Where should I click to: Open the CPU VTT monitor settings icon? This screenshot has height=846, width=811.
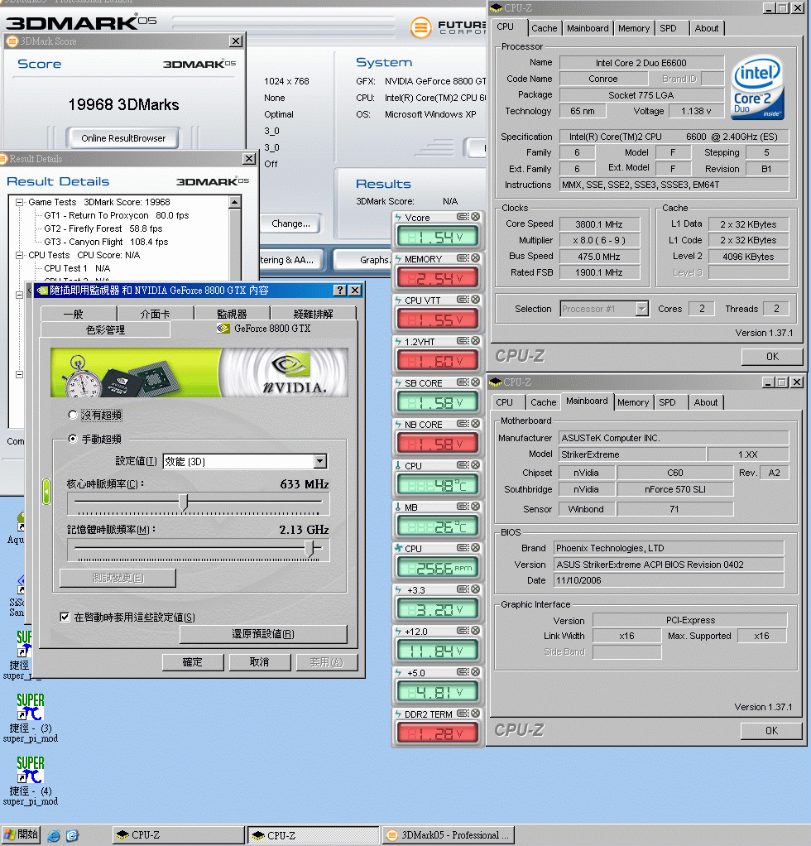click(x=463, y=300)
